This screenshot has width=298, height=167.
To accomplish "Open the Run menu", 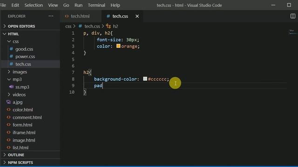I will click(78, 5).
